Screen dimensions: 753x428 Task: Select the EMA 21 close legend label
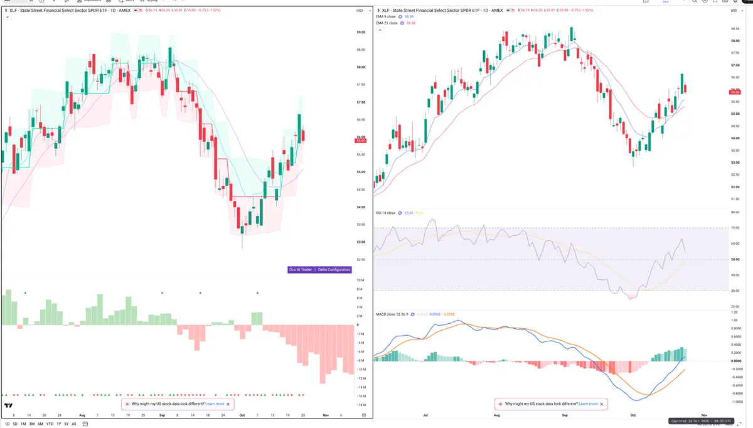coord(387,23)
